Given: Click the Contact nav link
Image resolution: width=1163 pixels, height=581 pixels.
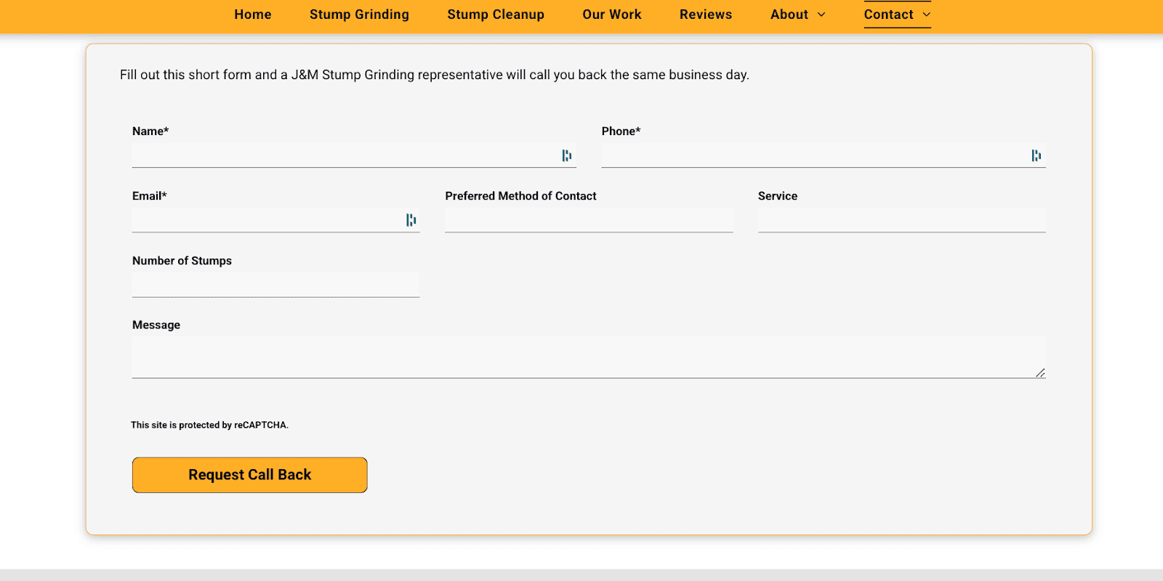Looking at the screenshot, I should [x=888, y=15].
